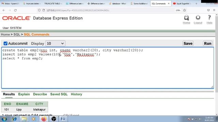Open a new browser tab with plus
The height and width of the screenshot is (122, 218).
[196, 4]
